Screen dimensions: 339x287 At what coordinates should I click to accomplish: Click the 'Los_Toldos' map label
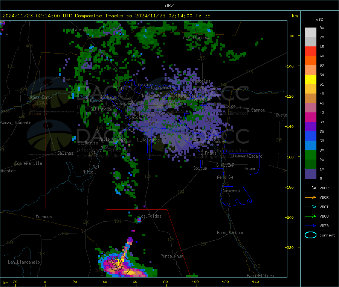tap(150, 216)
